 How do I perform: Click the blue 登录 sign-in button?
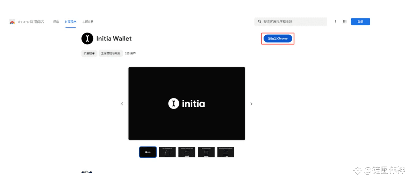point(360,22)
